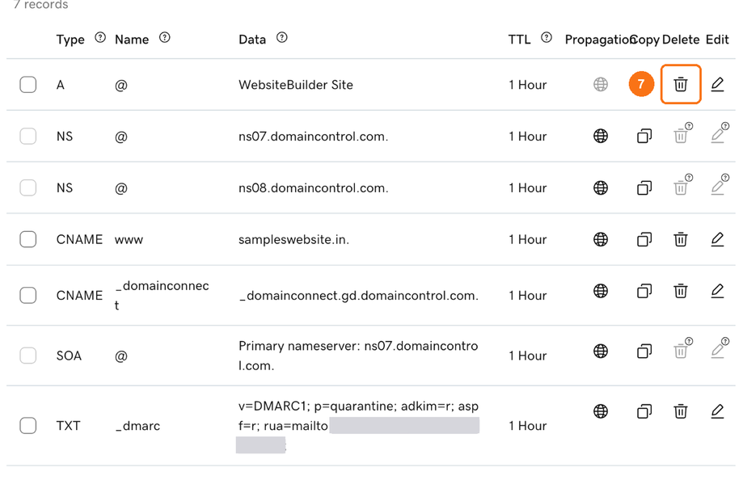Copy the _domainconnect CNAME record

(x=644, y=290)
